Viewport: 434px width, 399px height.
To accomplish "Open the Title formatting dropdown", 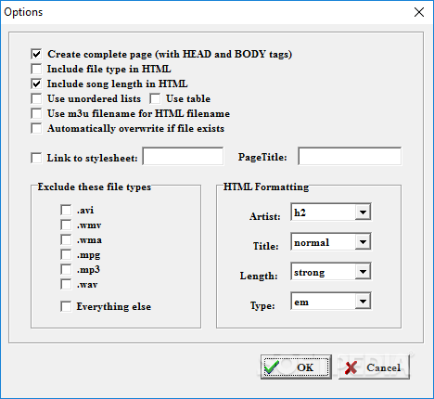I will click(363, 242).
